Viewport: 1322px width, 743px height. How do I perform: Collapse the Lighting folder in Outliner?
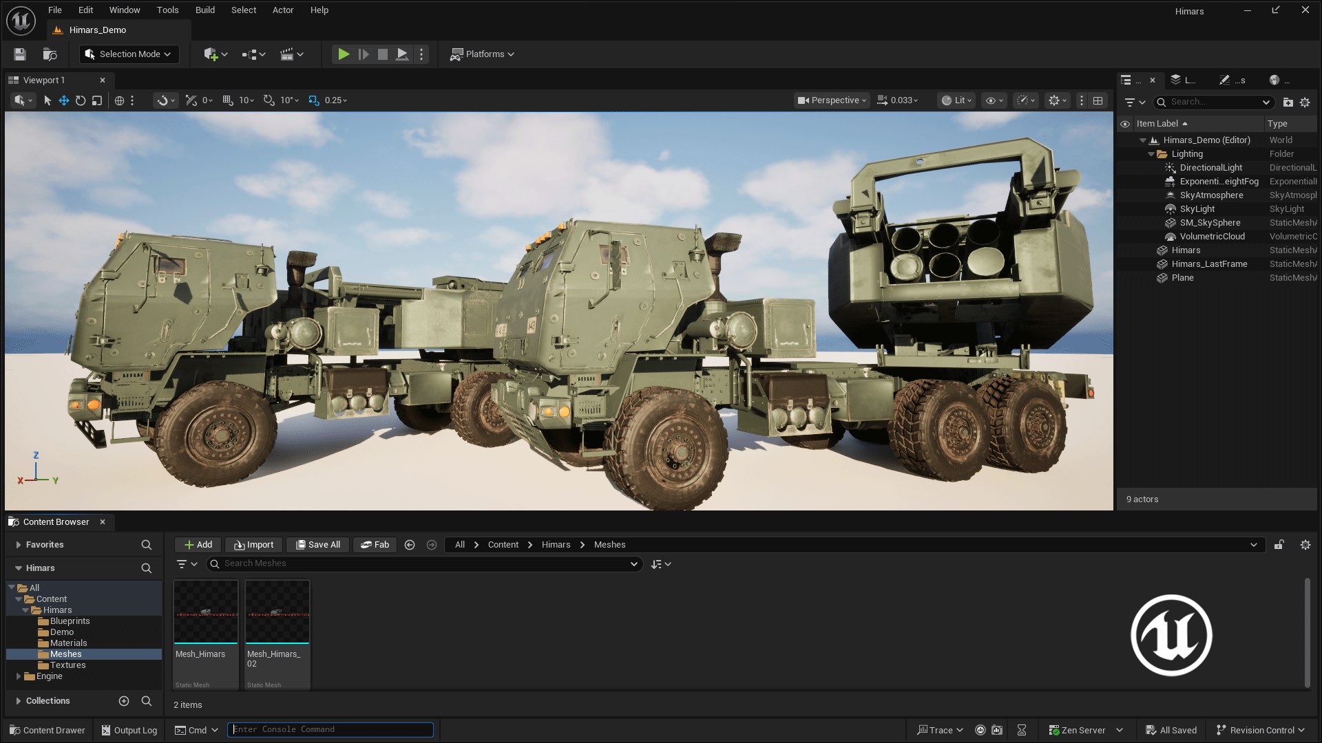pos(1151,154)
